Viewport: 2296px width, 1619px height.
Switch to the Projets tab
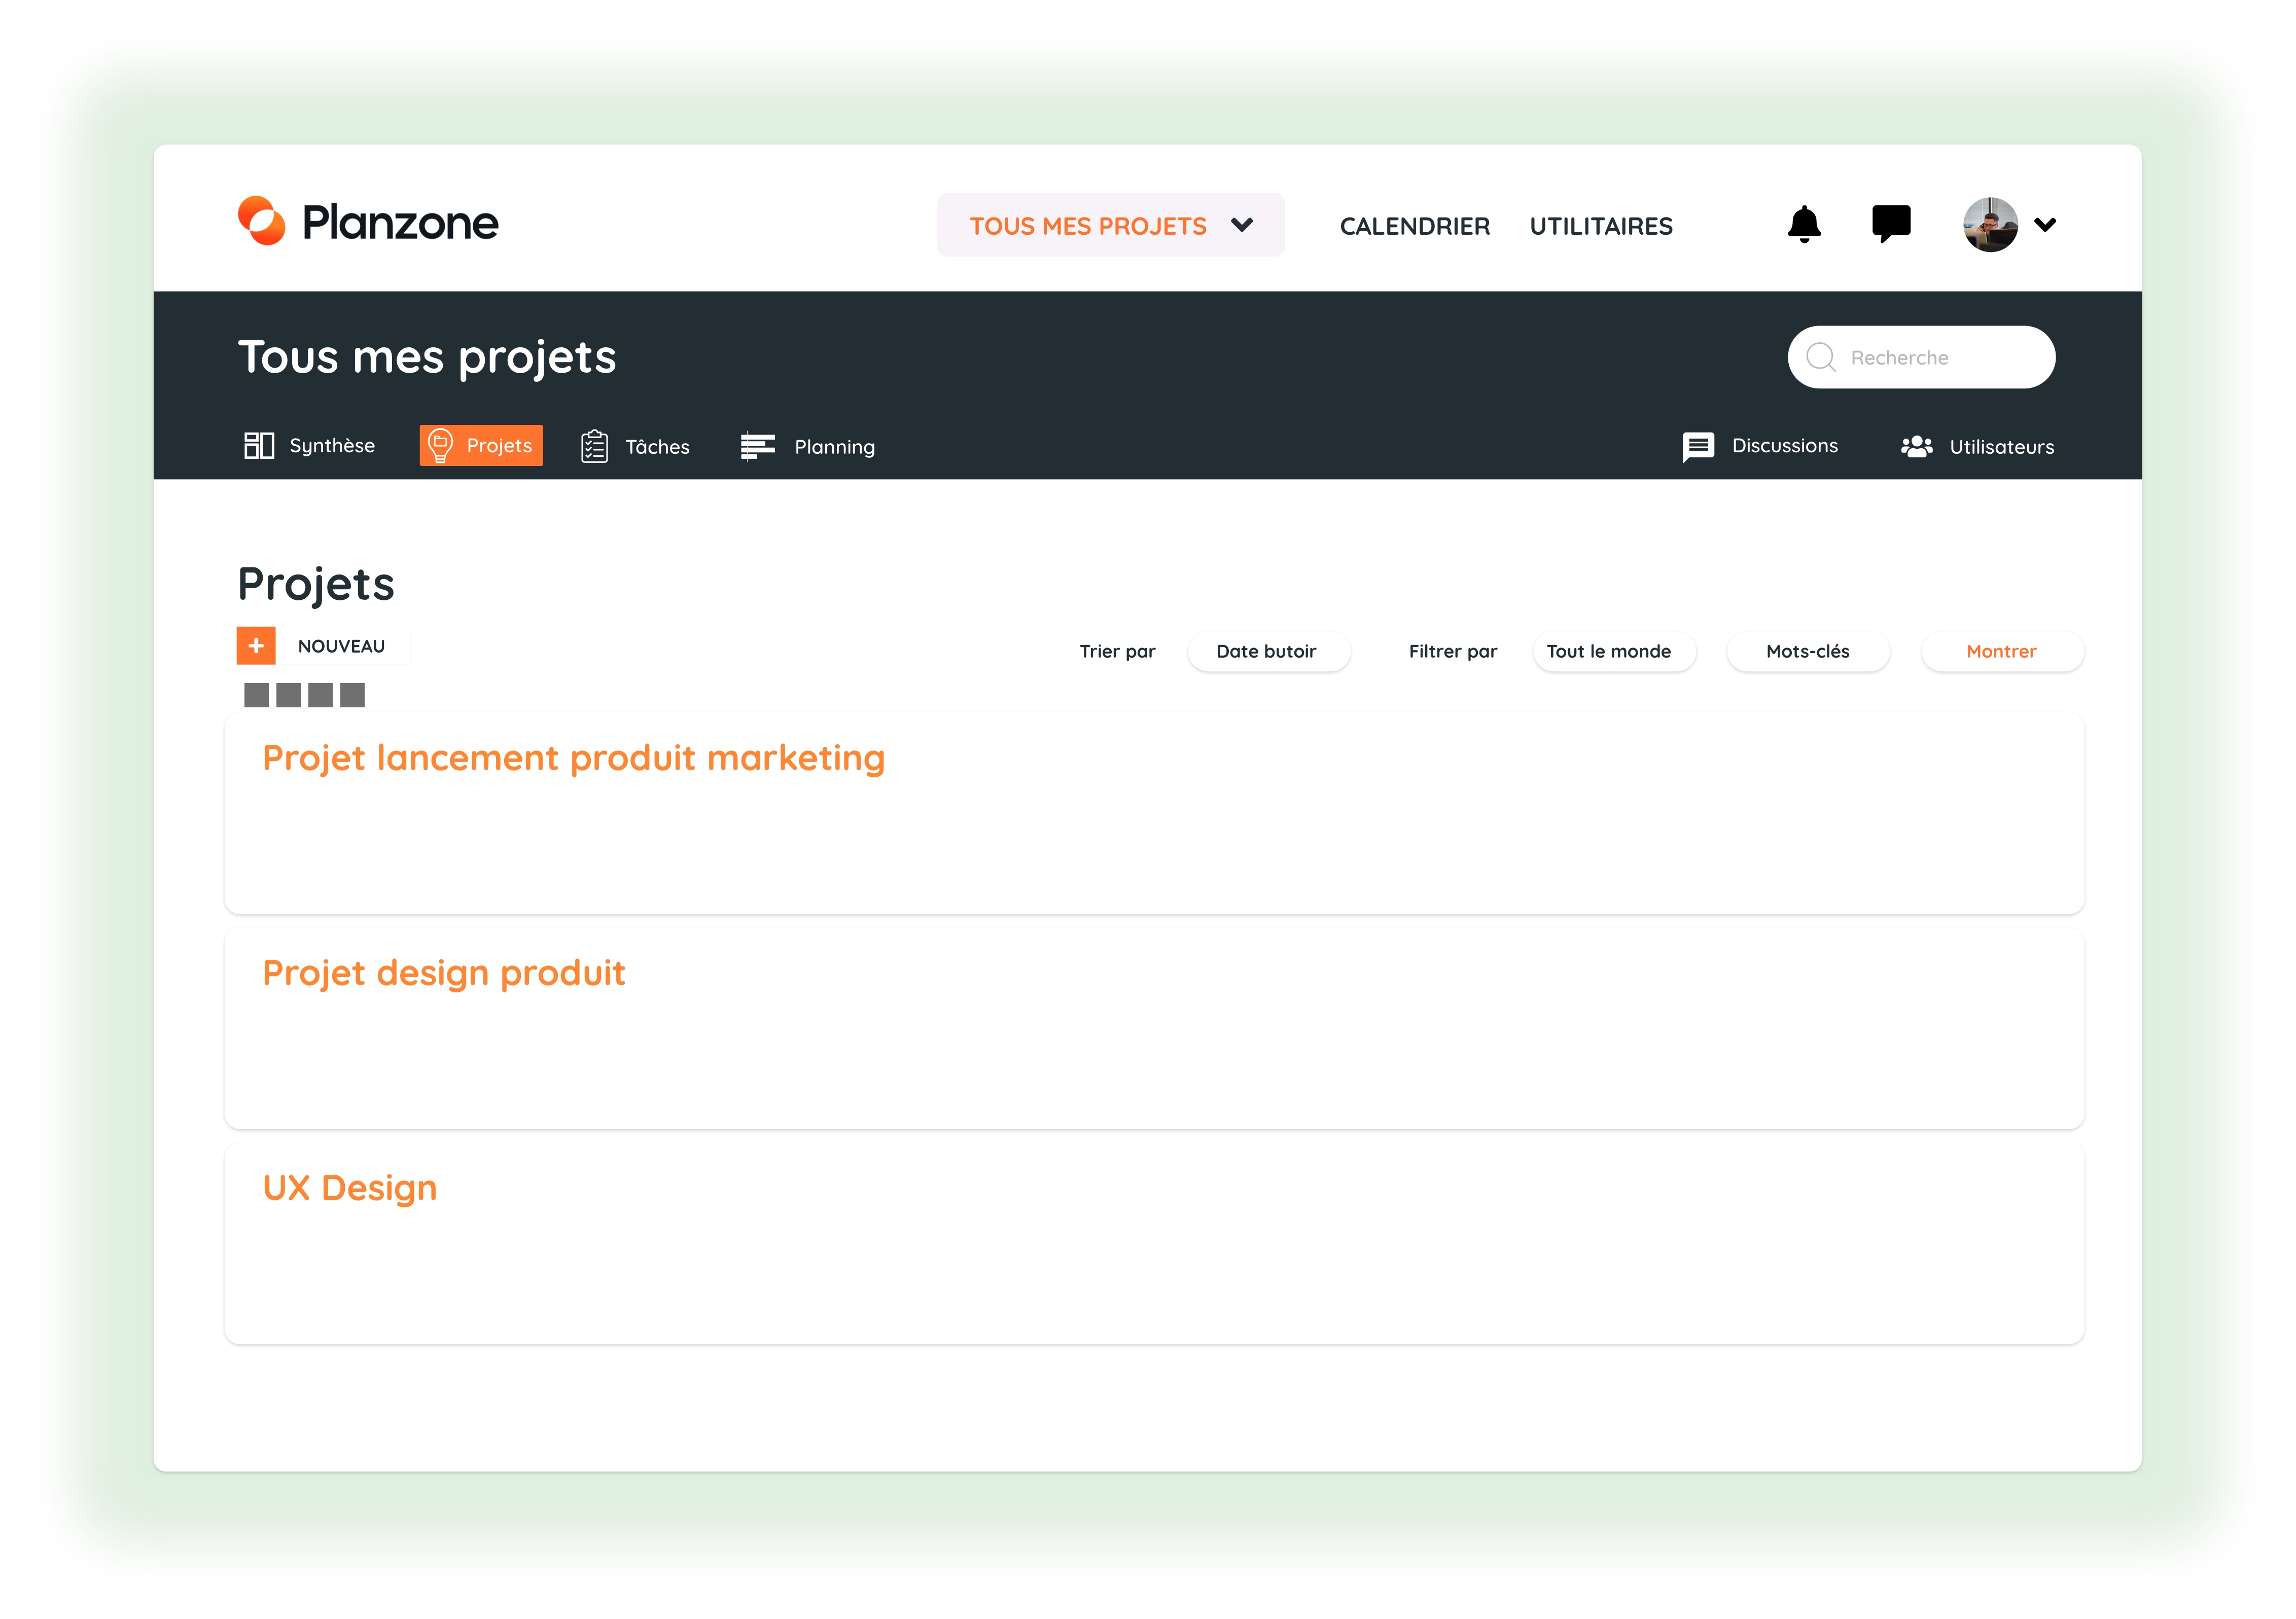pyautogui.click(x=481, y=446)
